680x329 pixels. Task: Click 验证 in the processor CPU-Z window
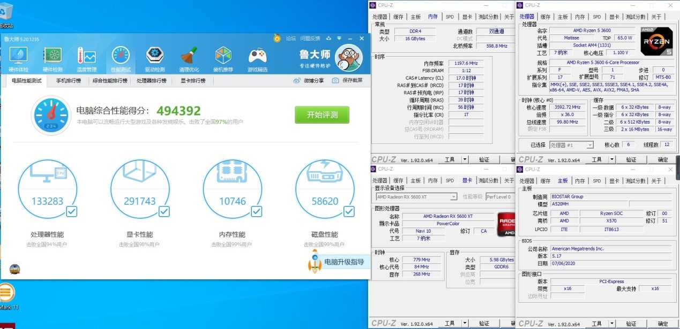pyautogui.click(x=631, y=159)
